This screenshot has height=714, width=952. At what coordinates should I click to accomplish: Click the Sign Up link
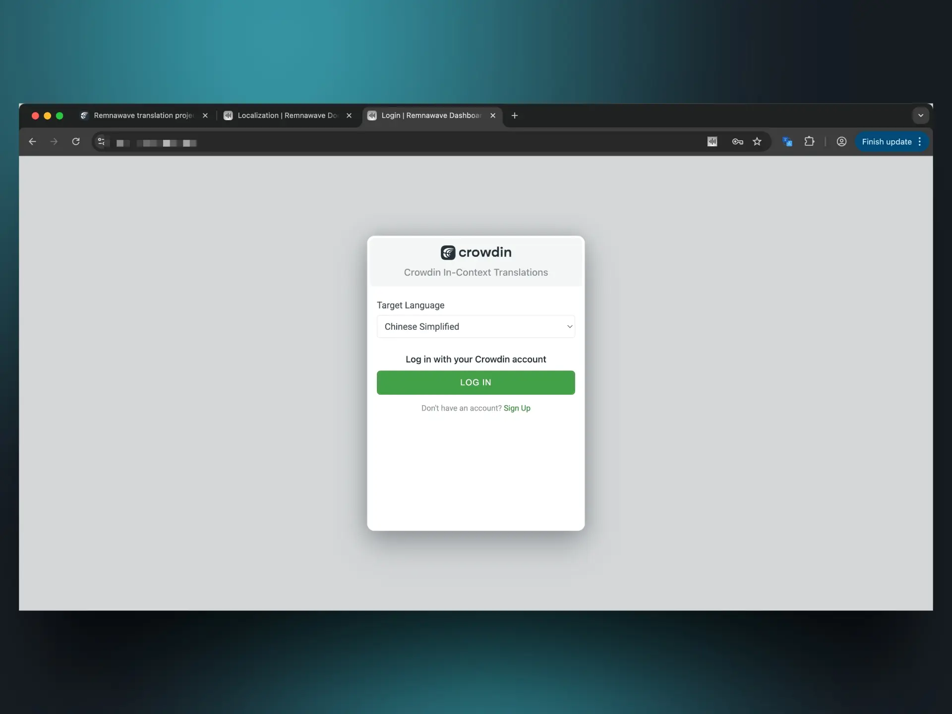(517, 408)
